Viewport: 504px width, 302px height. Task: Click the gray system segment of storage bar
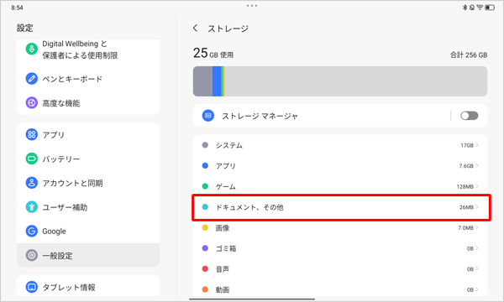point(202,81)
